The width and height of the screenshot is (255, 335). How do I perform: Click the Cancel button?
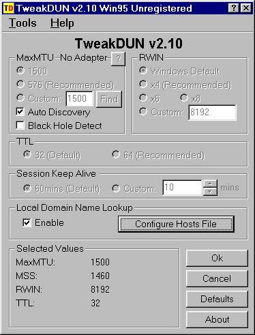(x=217, y=278)
